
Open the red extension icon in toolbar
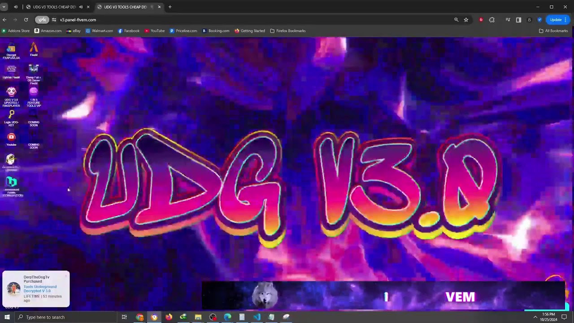tap(481, 20)
